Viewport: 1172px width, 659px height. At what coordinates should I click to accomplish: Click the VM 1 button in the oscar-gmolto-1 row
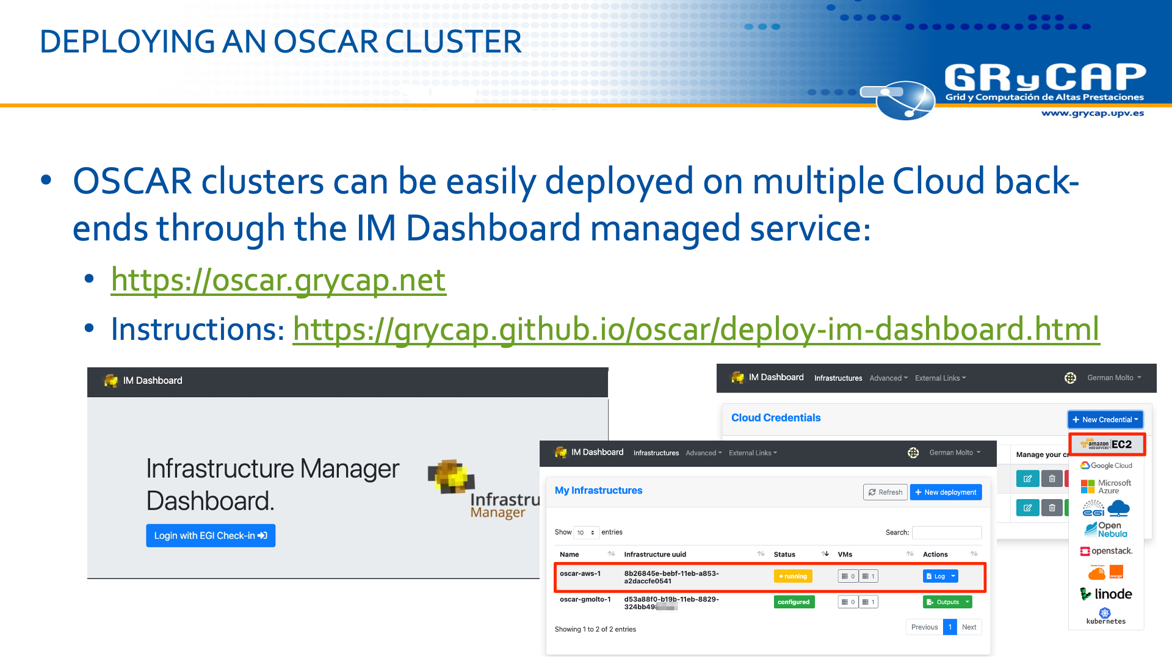(x=868, y=602)
